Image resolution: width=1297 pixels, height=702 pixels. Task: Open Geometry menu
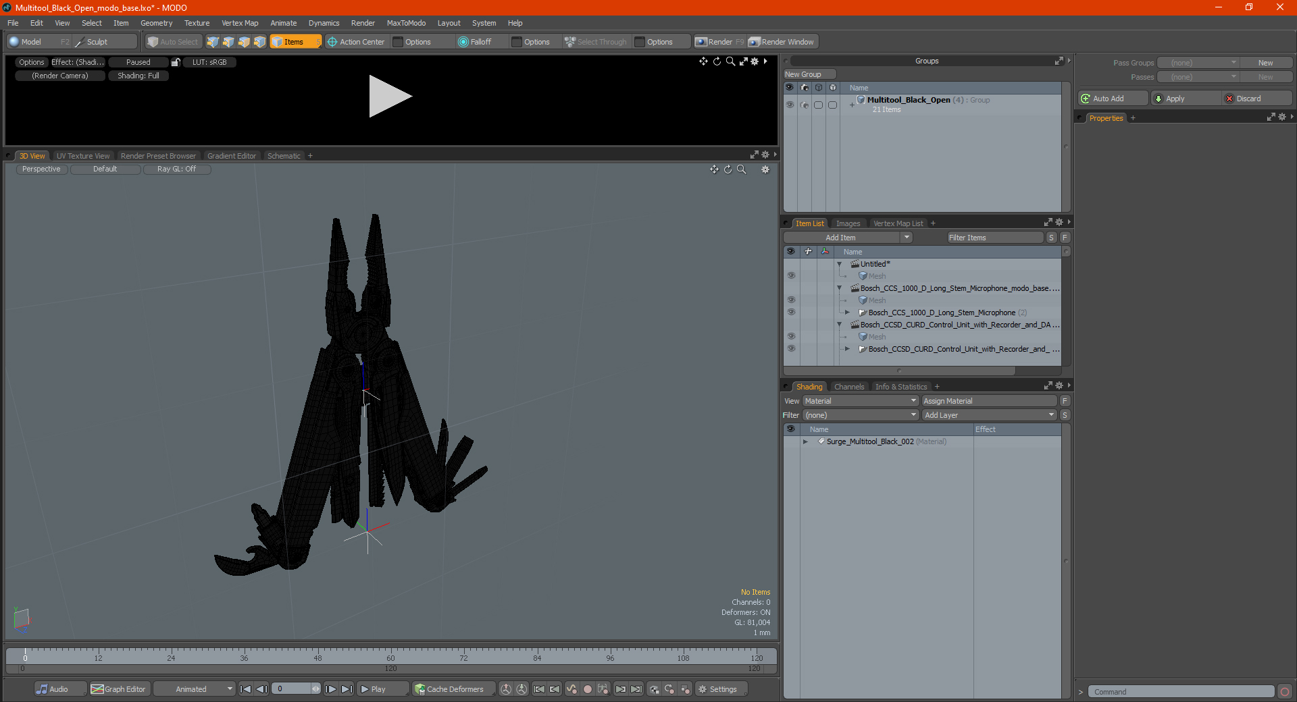pos(156,23)
